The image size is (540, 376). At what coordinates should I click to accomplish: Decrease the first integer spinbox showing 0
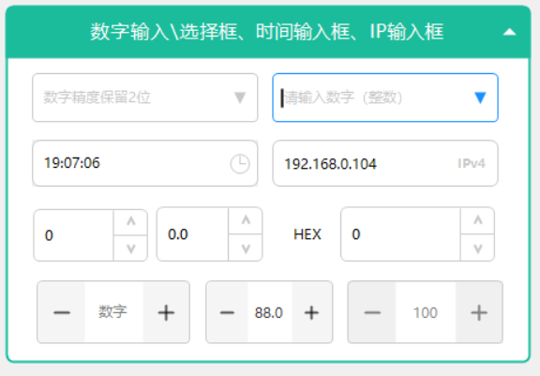(x=130, y=248)
